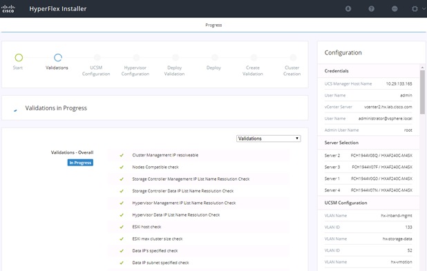
Task: Click 'Cluster Management IP resolveable' text
Action: pyautogui.click(x=165, y=155)
